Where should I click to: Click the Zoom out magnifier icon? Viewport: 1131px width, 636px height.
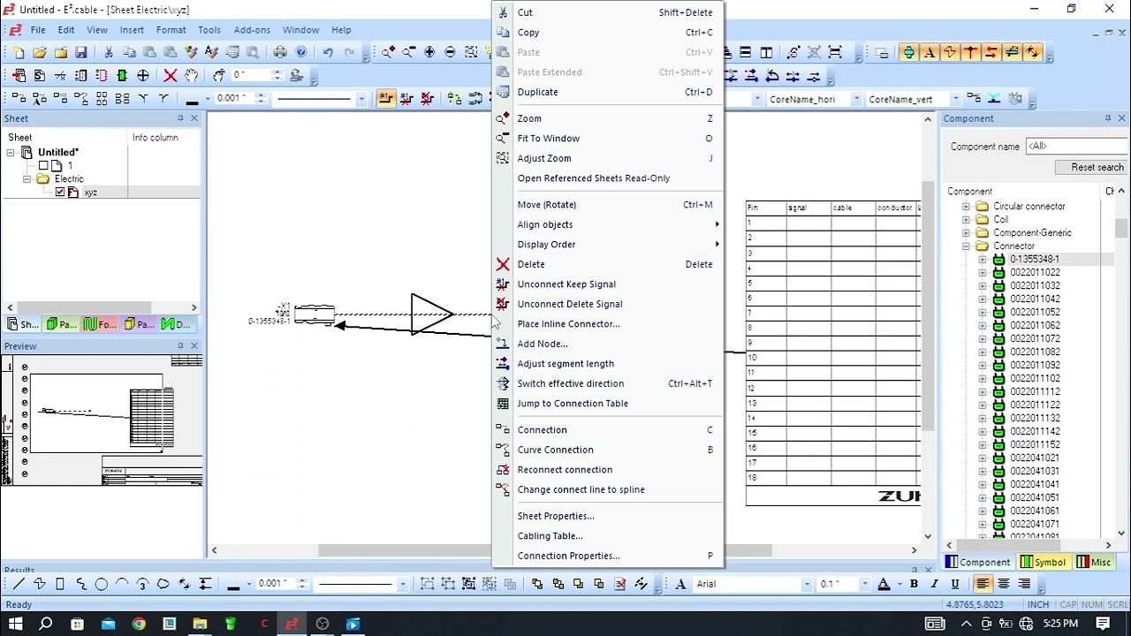(x=408, y=53)
